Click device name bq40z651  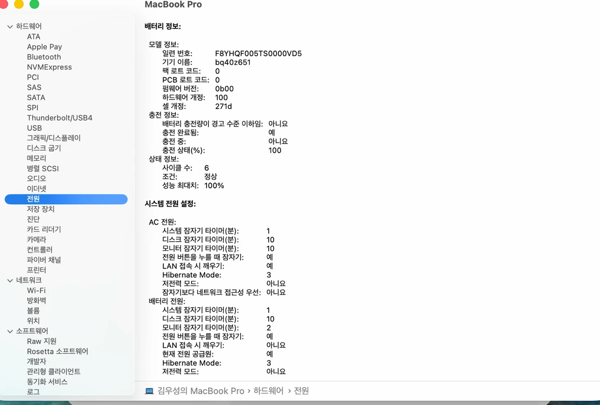click(x=233, y=63)
